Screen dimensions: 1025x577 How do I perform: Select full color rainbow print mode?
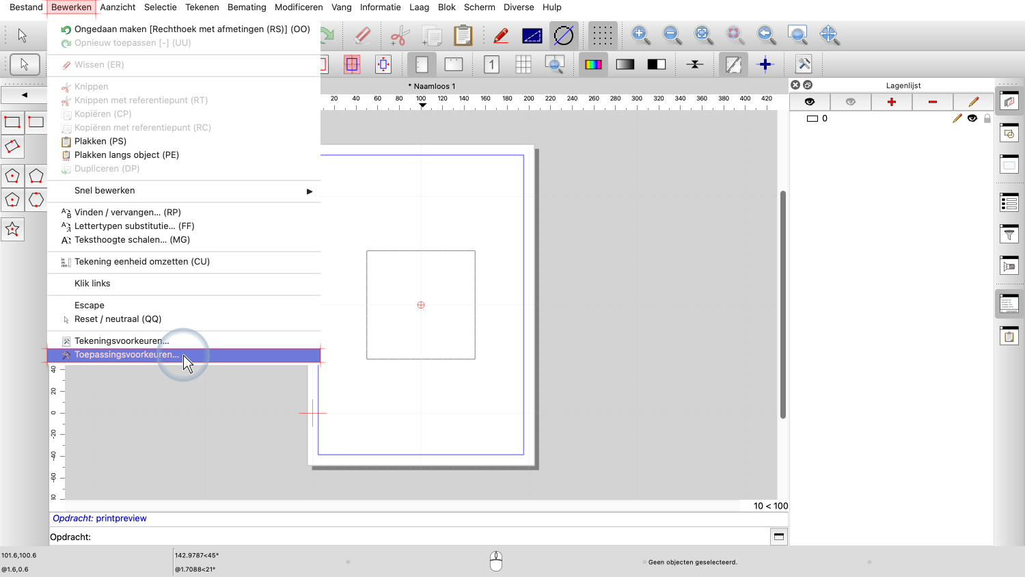pyautogui.click(x=592, y=64)
